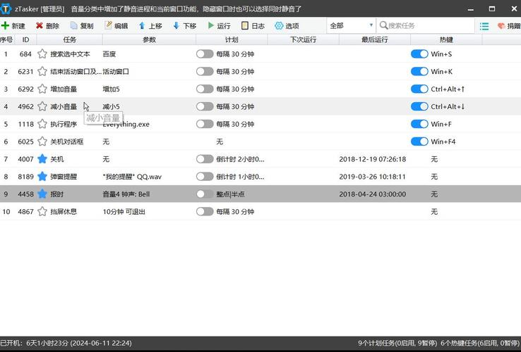The image size is (521, 352).
Task: Unstar the 报时 task
Action: coord(42,194)
